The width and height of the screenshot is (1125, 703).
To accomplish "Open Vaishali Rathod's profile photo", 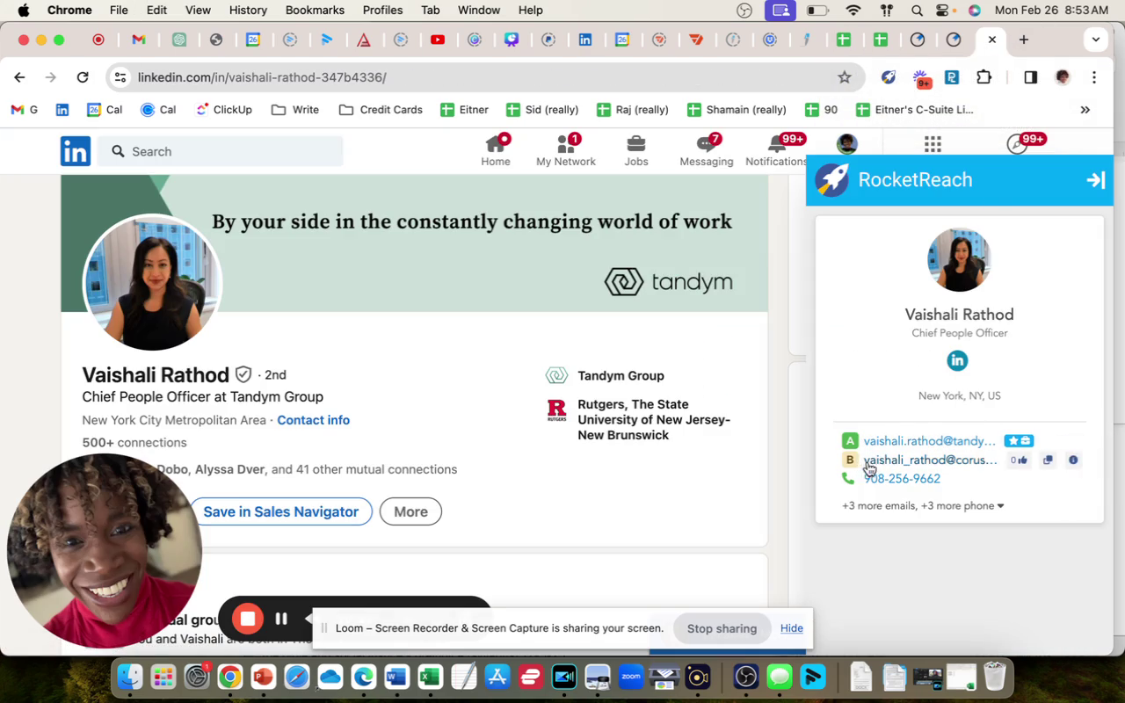I will point(152,283).
